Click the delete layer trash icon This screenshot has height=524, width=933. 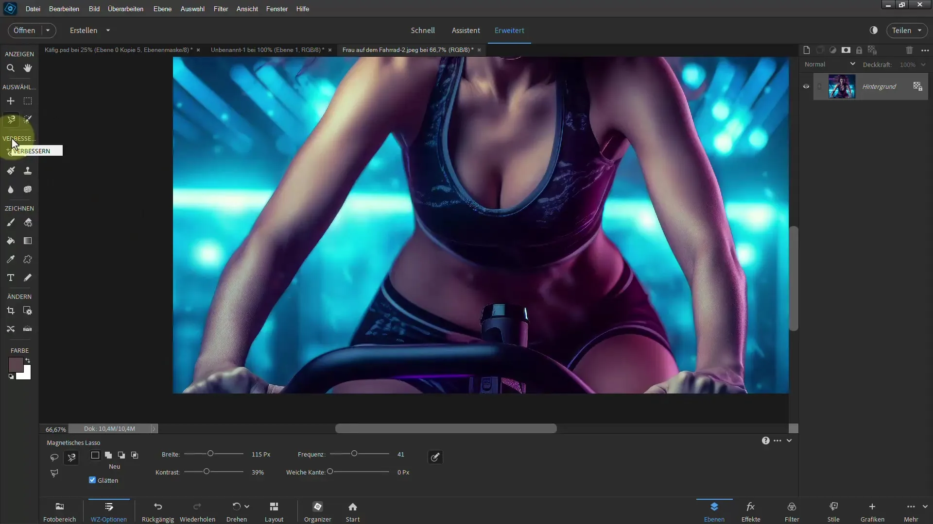[x=909, y=50]
